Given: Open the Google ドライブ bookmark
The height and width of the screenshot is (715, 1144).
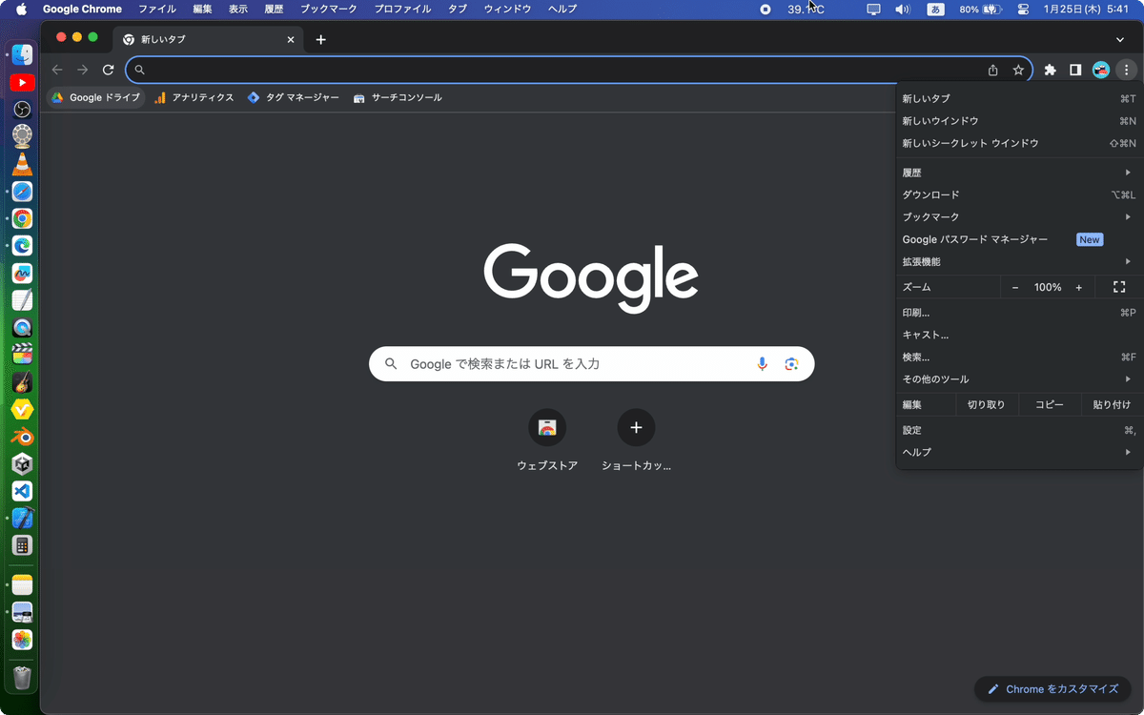Looking at the screenshot, I should click(x=95, y=97).
